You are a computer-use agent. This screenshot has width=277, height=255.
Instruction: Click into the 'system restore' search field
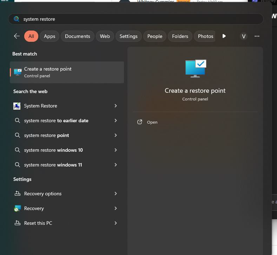140,19
